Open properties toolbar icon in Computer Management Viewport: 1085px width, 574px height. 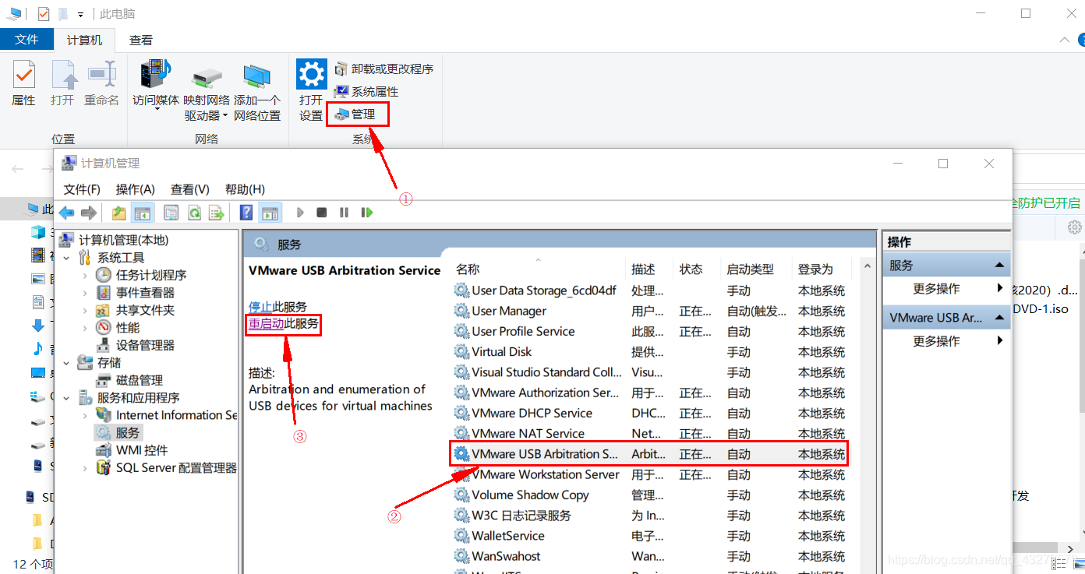pyautogui.click(x=171, y=212)
